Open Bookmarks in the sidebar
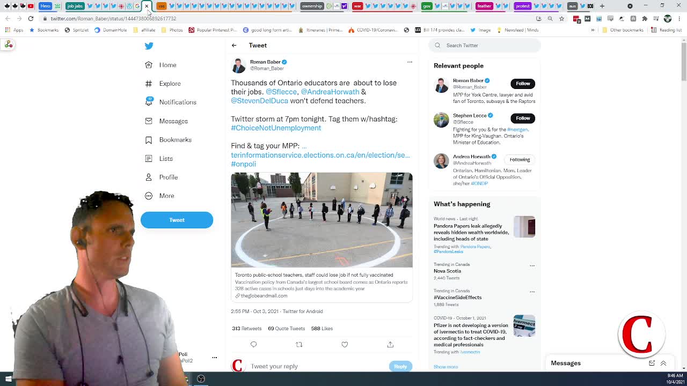 point(168,140)
